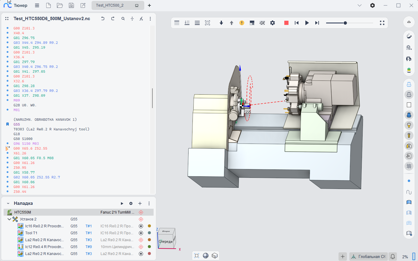
Task: Switch to the Test_HTC500_2 tab
Action: tap(110, 5)
